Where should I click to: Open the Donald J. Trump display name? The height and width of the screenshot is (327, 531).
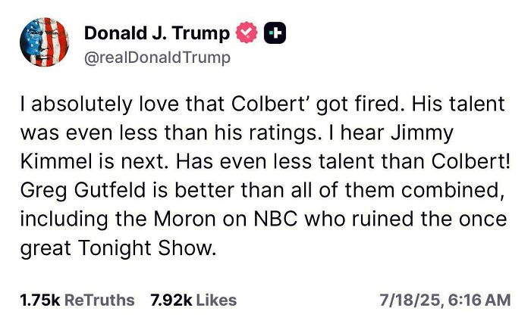(156, 33)
